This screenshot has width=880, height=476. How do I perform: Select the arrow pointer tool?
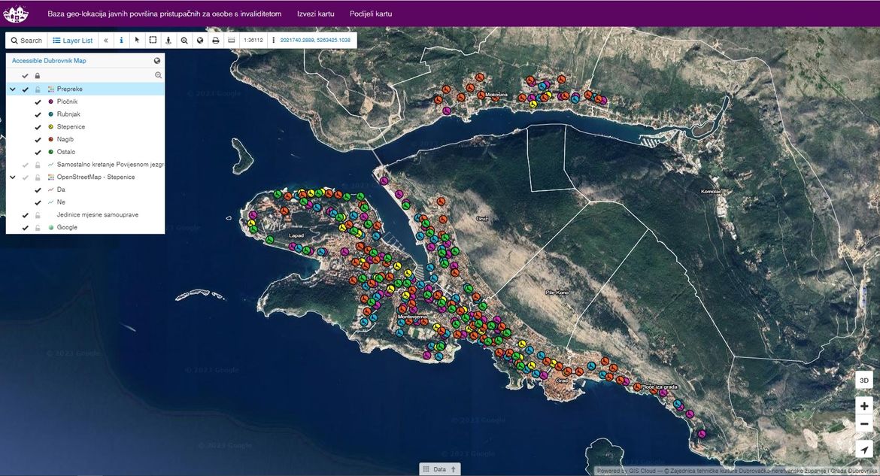click(x=137, y=41)
